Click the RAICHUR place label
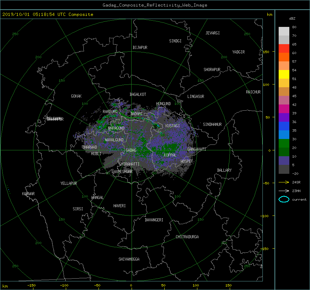The height and width of the screenshot is (290, 310). (253, 92)
